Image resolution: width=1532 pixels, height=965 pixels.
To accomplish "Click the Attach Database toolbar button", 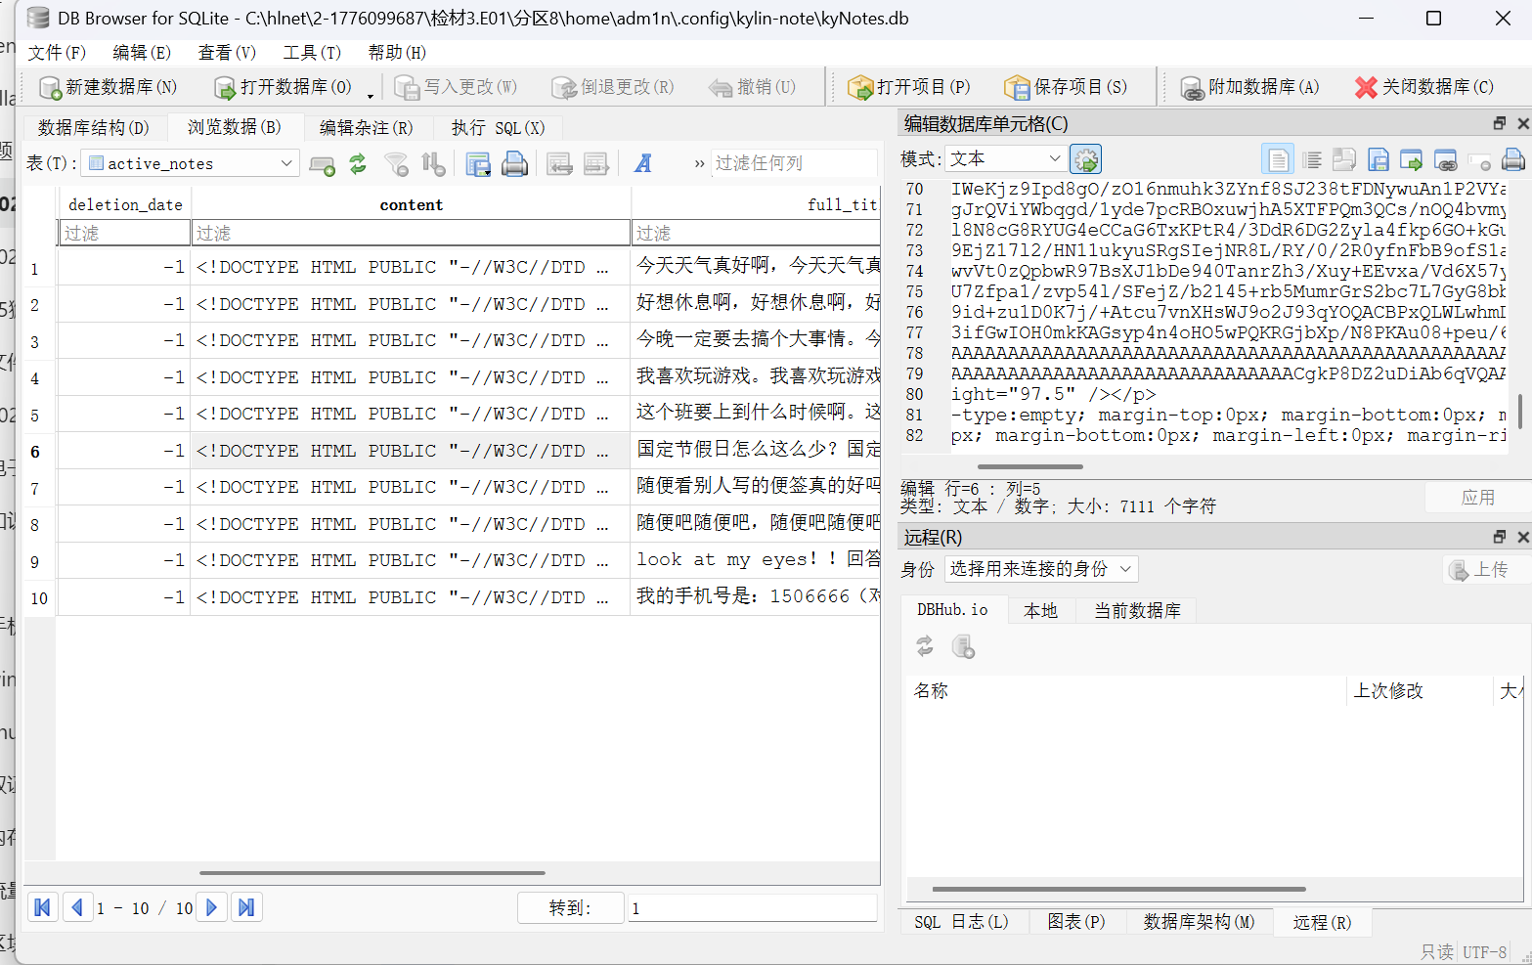I will 1249,87.
